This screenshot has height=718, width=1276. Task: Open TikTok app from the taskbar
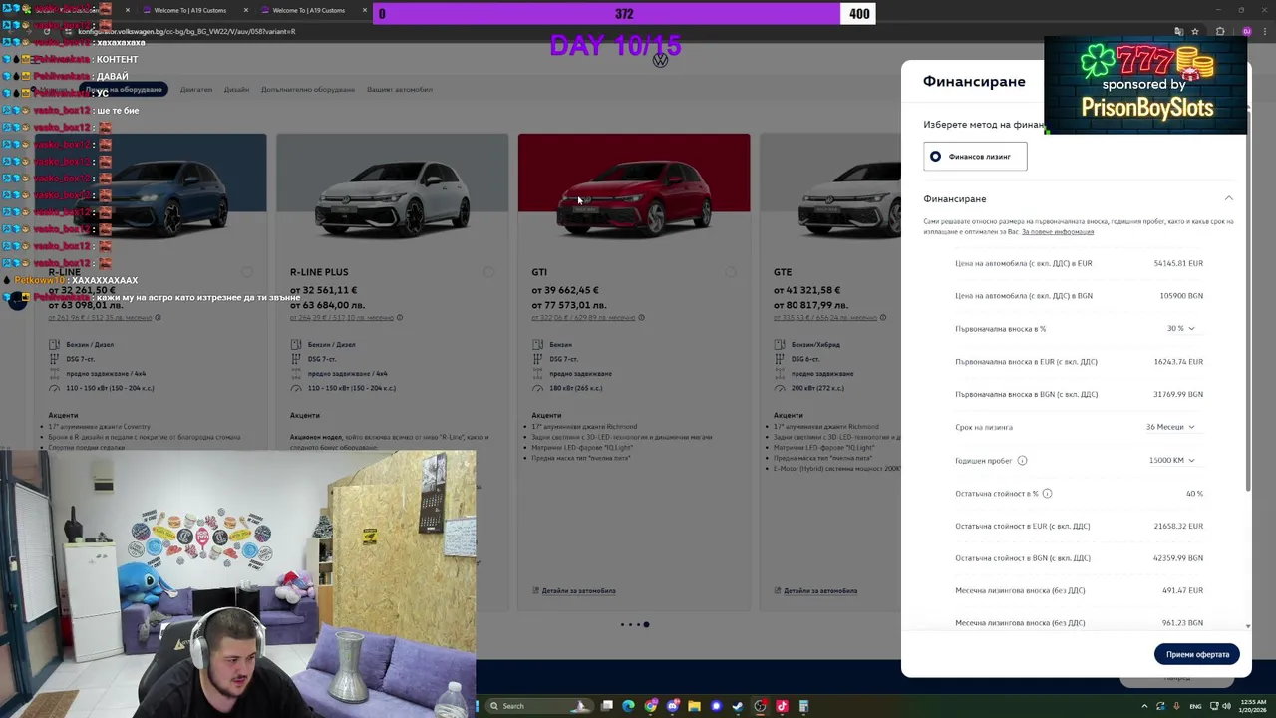782,706
